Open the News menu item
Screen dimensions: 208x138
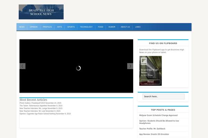click(x=22, y=27)
